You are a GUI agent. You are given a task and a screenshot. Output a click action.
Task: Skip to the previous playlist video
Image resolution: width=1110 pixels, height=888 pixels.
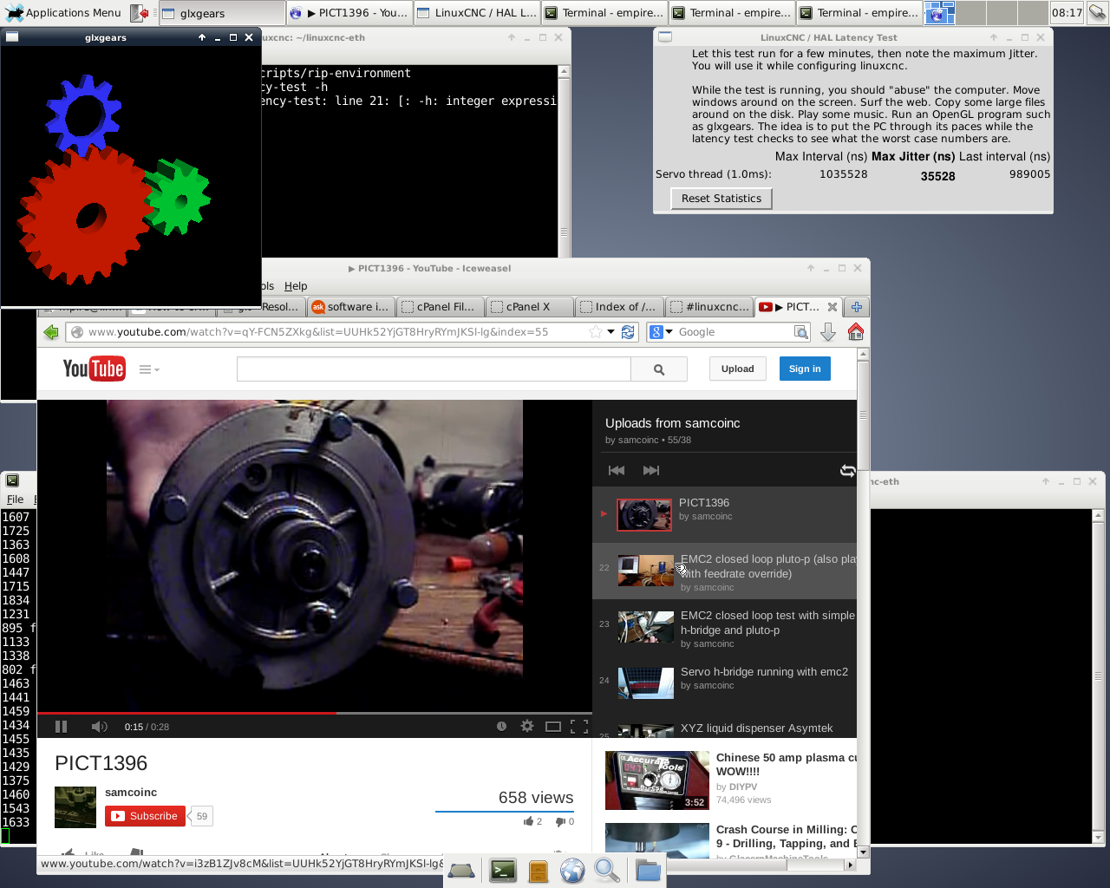pos(617,470)
